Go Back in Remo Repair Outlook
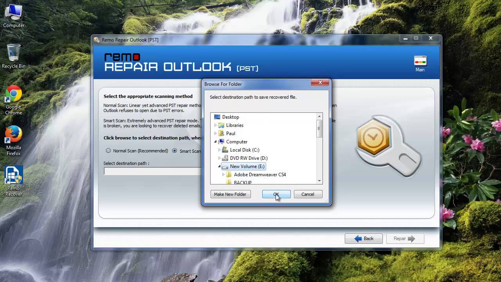501x282 pixels. [364, 239]
